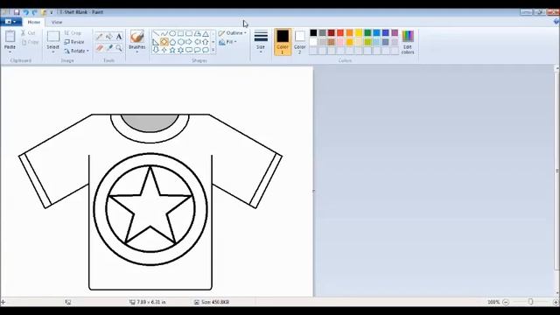Click the Resize button
560x315 pixels.
point(73,42)
